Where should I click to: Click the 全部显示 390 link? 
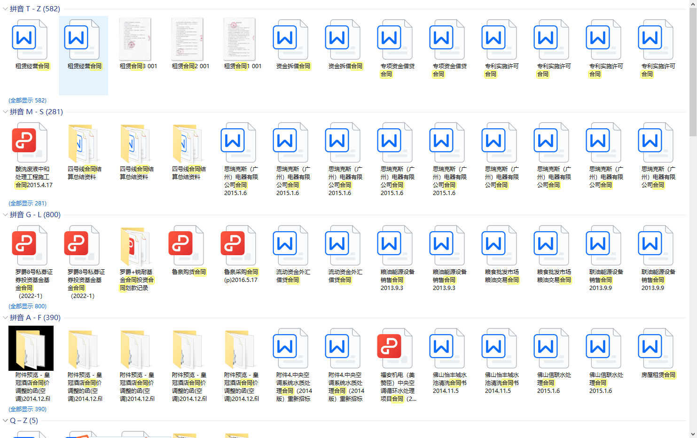pyautogui.click(x=27, y=409)
